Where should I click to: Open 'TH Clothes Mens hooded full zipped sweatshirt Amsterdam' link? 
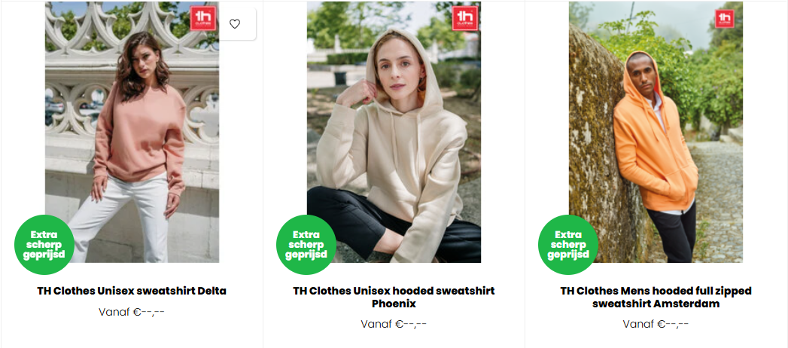[656, 297]
